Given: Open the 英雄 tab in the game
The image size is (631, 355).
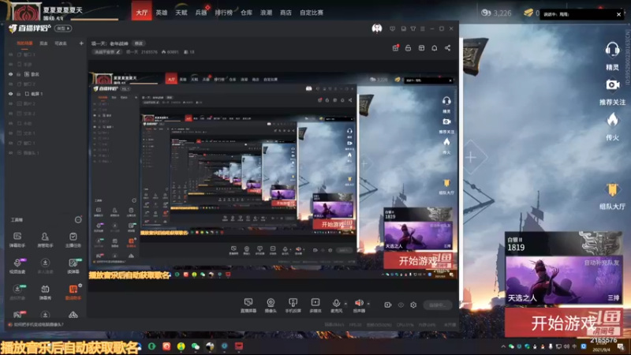Looking at the screenshot, I should [162, 13].
